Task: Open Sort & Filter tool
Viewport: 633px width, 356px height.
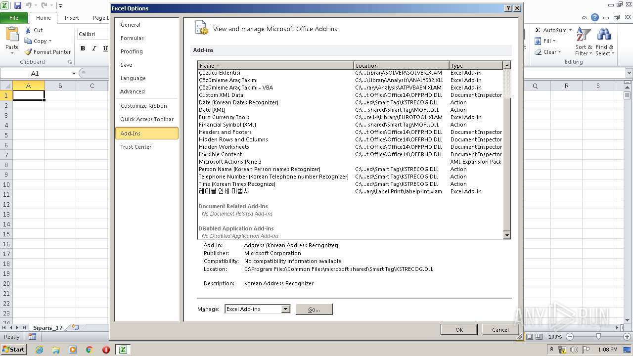Action: coord(584,42)
